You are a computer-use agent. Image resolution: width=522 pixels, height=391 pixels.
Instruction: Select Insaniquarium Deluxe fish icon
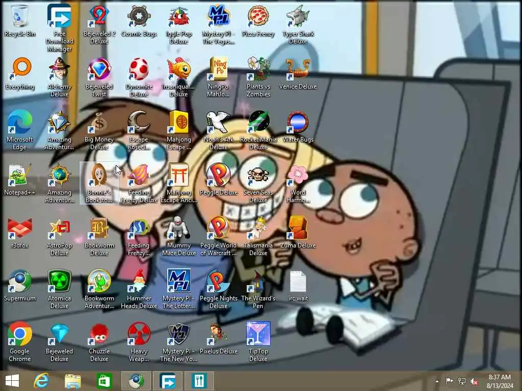(179, 77)
